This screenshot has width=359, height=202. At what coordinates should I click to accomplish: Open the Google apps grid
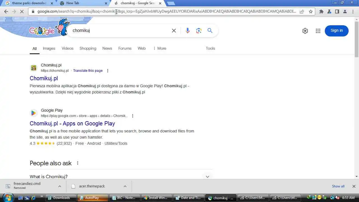point(318,31)
